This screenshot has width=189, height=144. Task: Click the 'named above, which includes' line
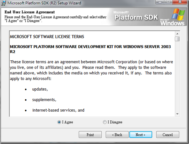pos(91,73)
